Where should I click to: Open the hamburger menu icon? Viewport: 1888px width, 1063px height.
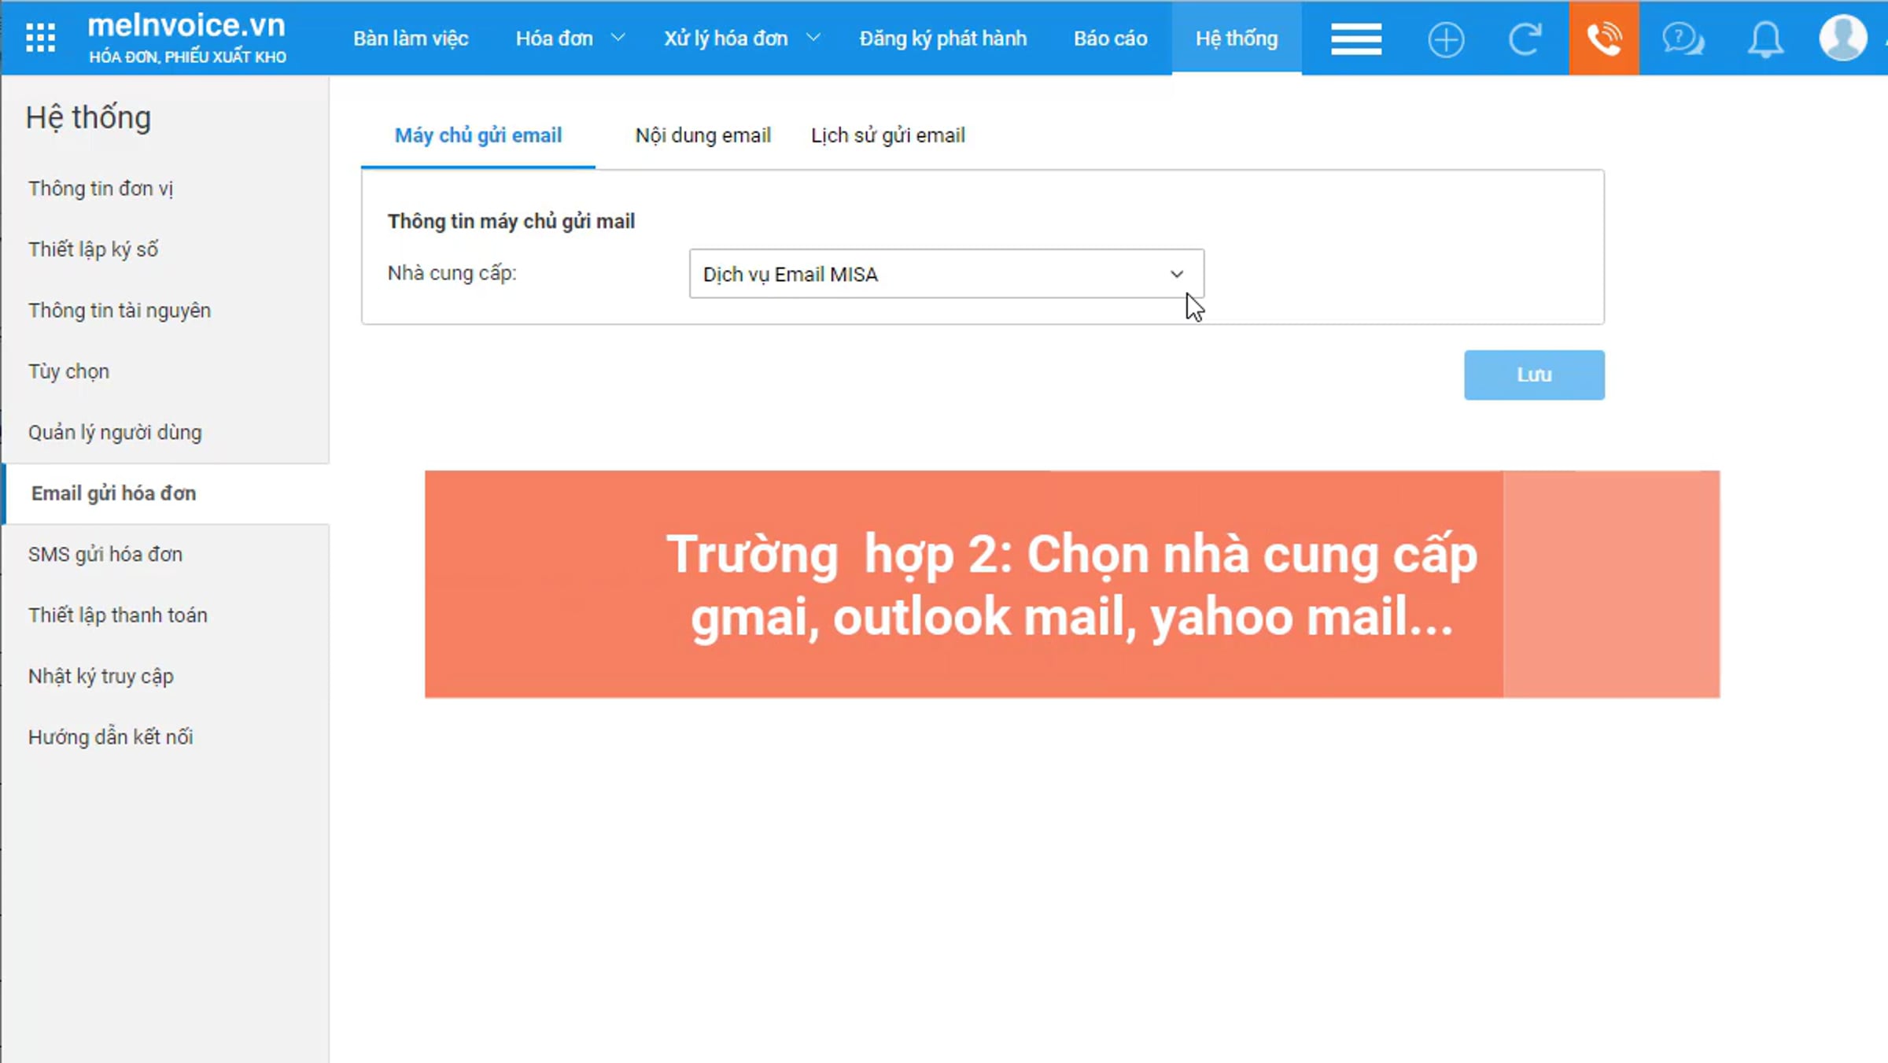tap(1355, 39)
